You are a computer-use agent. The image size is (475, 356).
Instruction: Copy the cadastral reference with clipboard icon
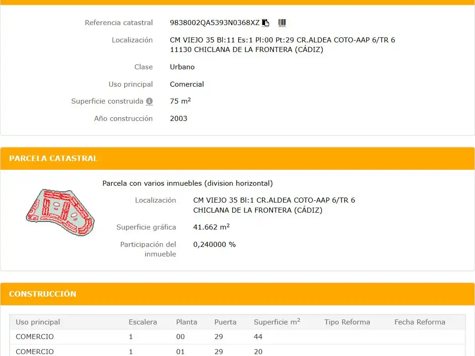pyautogui.click(x=266, y=23)
